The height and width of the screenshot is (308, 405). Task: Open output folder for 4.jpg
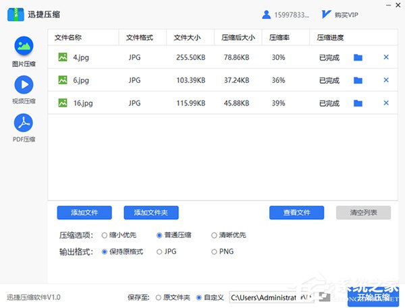pyautogui.click(x=358, y=57)
